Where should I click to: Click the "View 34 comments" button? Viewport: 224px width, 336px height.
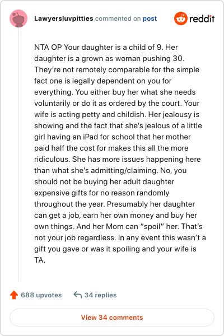pos(112,318)
